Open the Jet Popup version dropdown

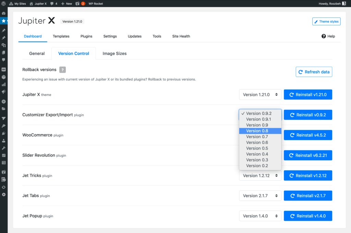coord(260,216)
